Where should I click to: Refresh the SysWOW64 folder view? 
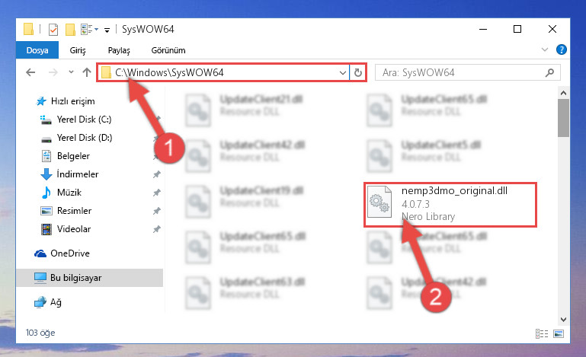[358, 72]
